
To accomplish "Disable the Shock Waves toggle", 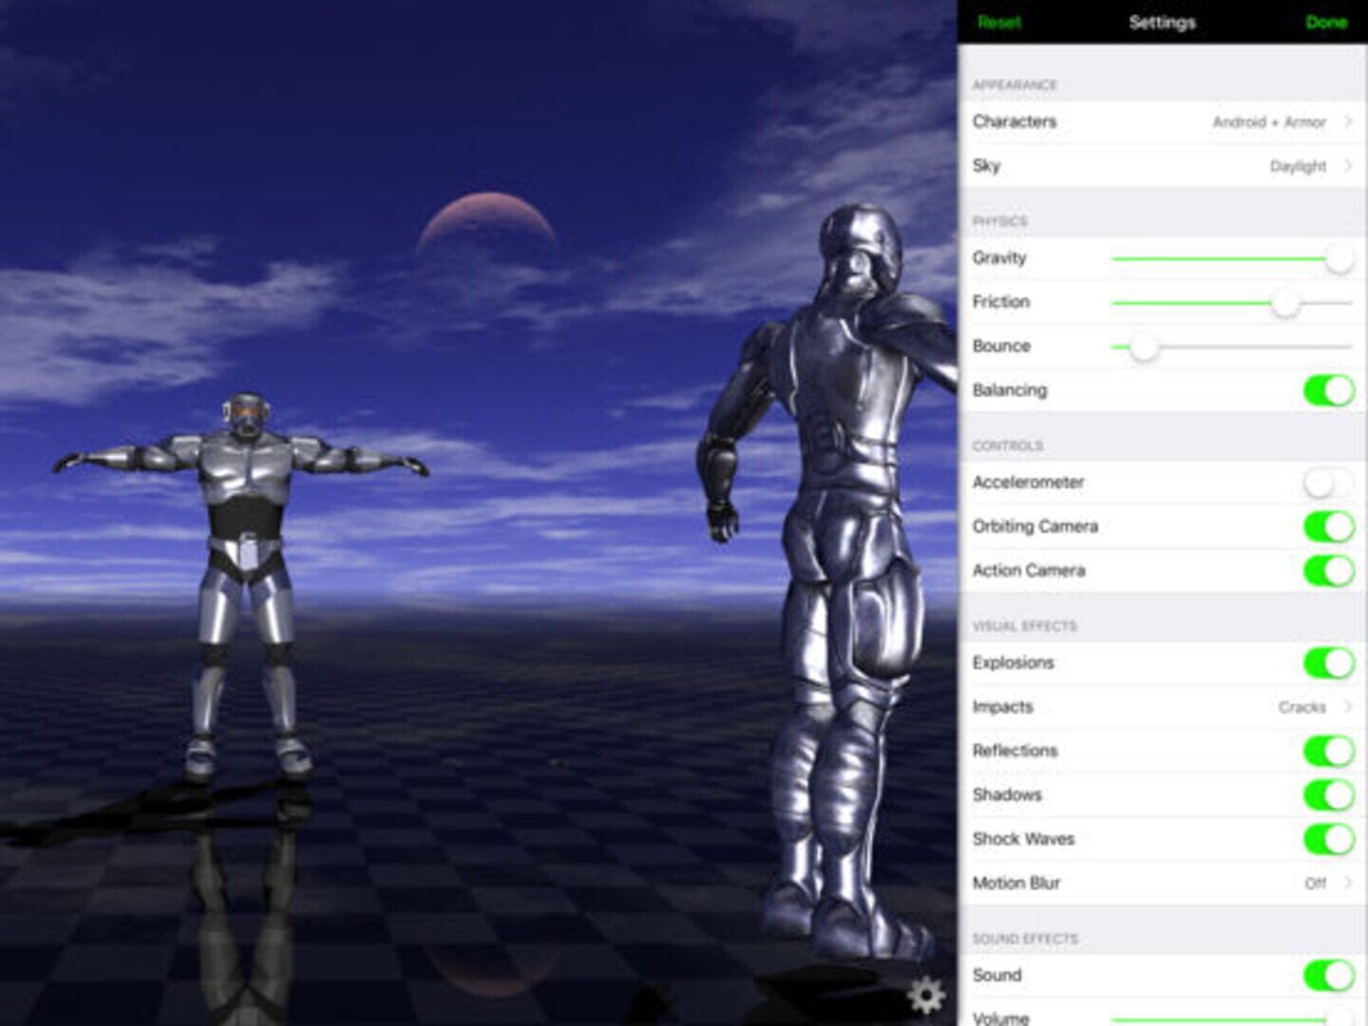I will pos(1328,839).
